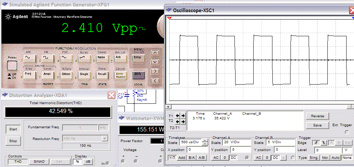Click the 155.151 W wattmeter reading
Screen dimensions: 354x167
pos(150,129)
